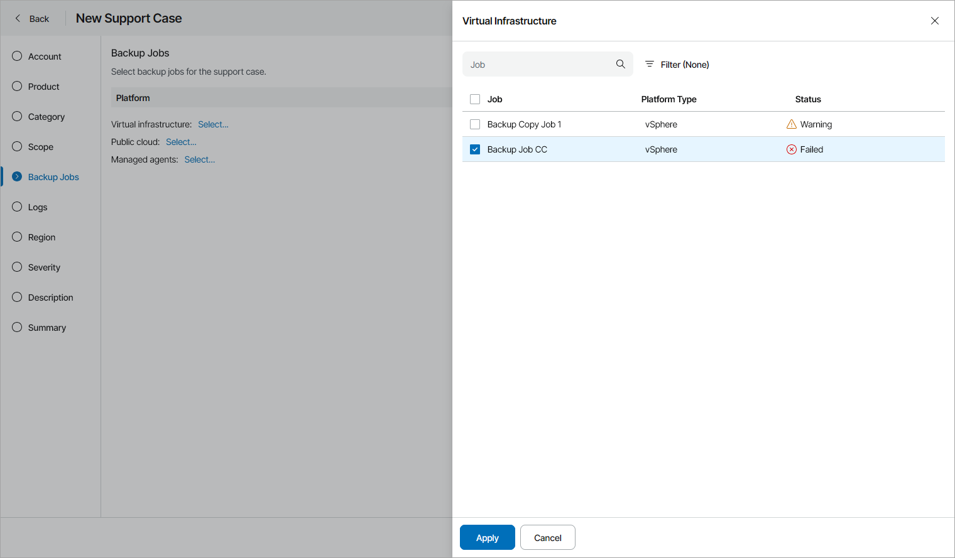Click the Warning status icon for Backup Copy Job 1

coord(792,124)
